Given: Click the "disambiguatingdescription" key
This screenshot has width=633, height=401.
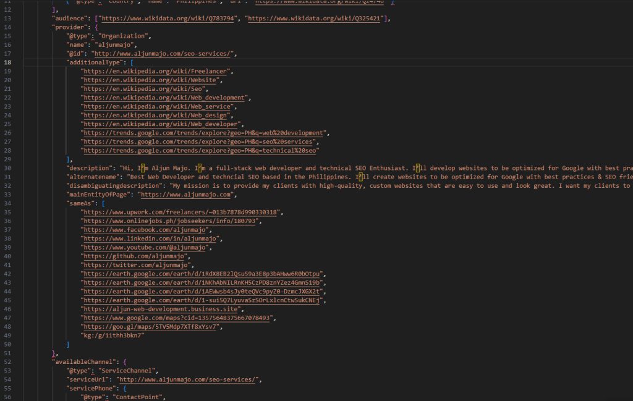Looking at the screenshot, I should [114, 186].
